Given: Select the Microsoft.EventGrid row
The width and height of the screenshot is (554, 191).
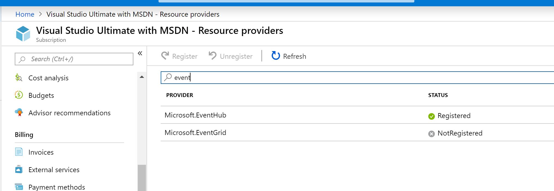Looking at the screenshot, I should tap(357, 133).
